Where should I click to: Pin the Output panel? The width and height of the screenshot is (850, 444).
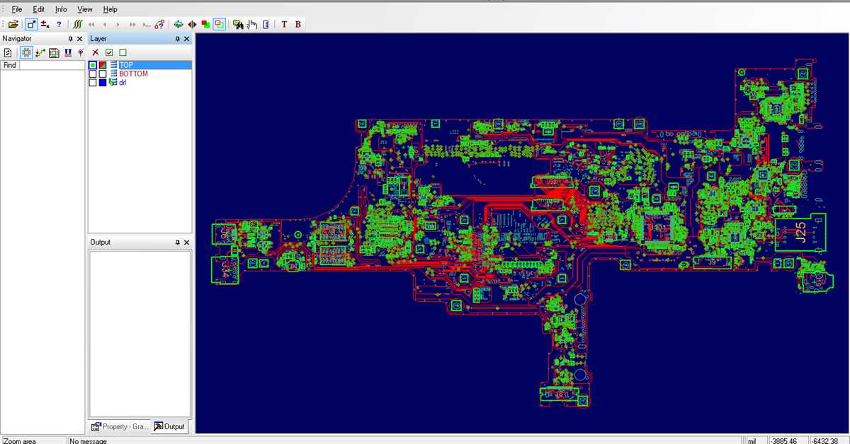pos(177,243)
